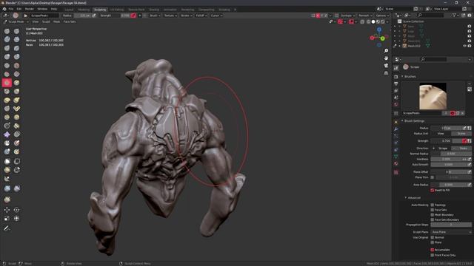This screenshot has height=266, width=474.
Task: Select the Inflate brush tool
Action: 7,57
